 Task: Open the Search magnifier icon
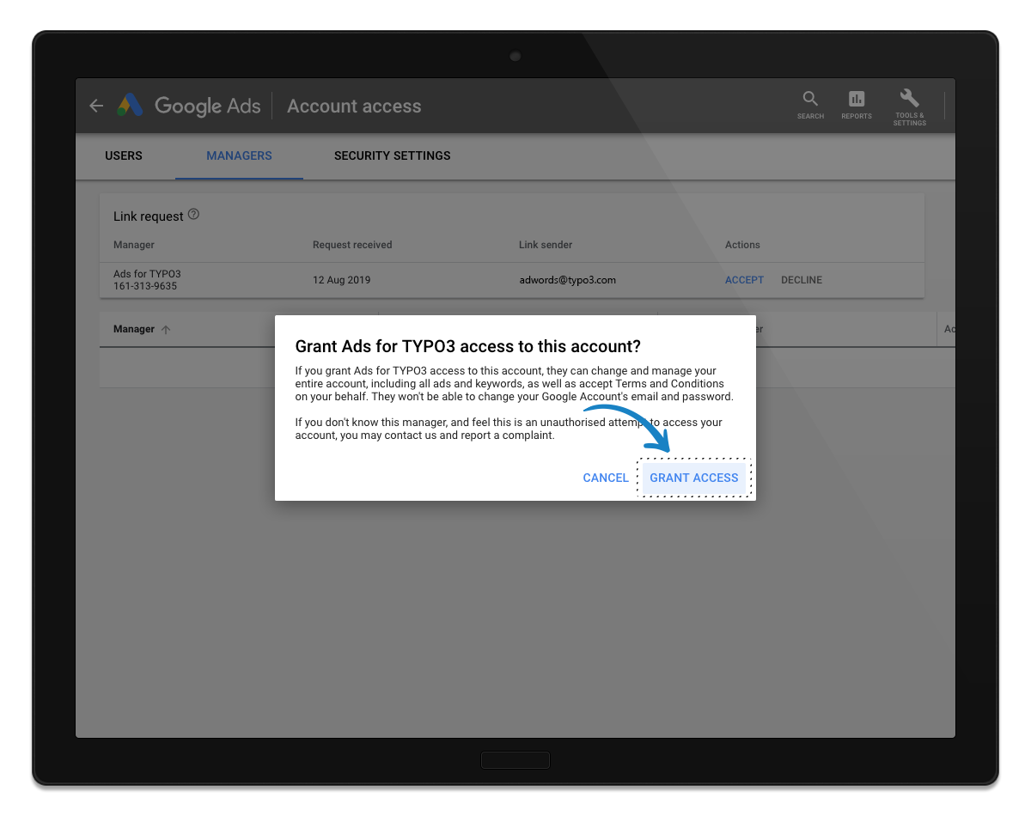(810, 99)
